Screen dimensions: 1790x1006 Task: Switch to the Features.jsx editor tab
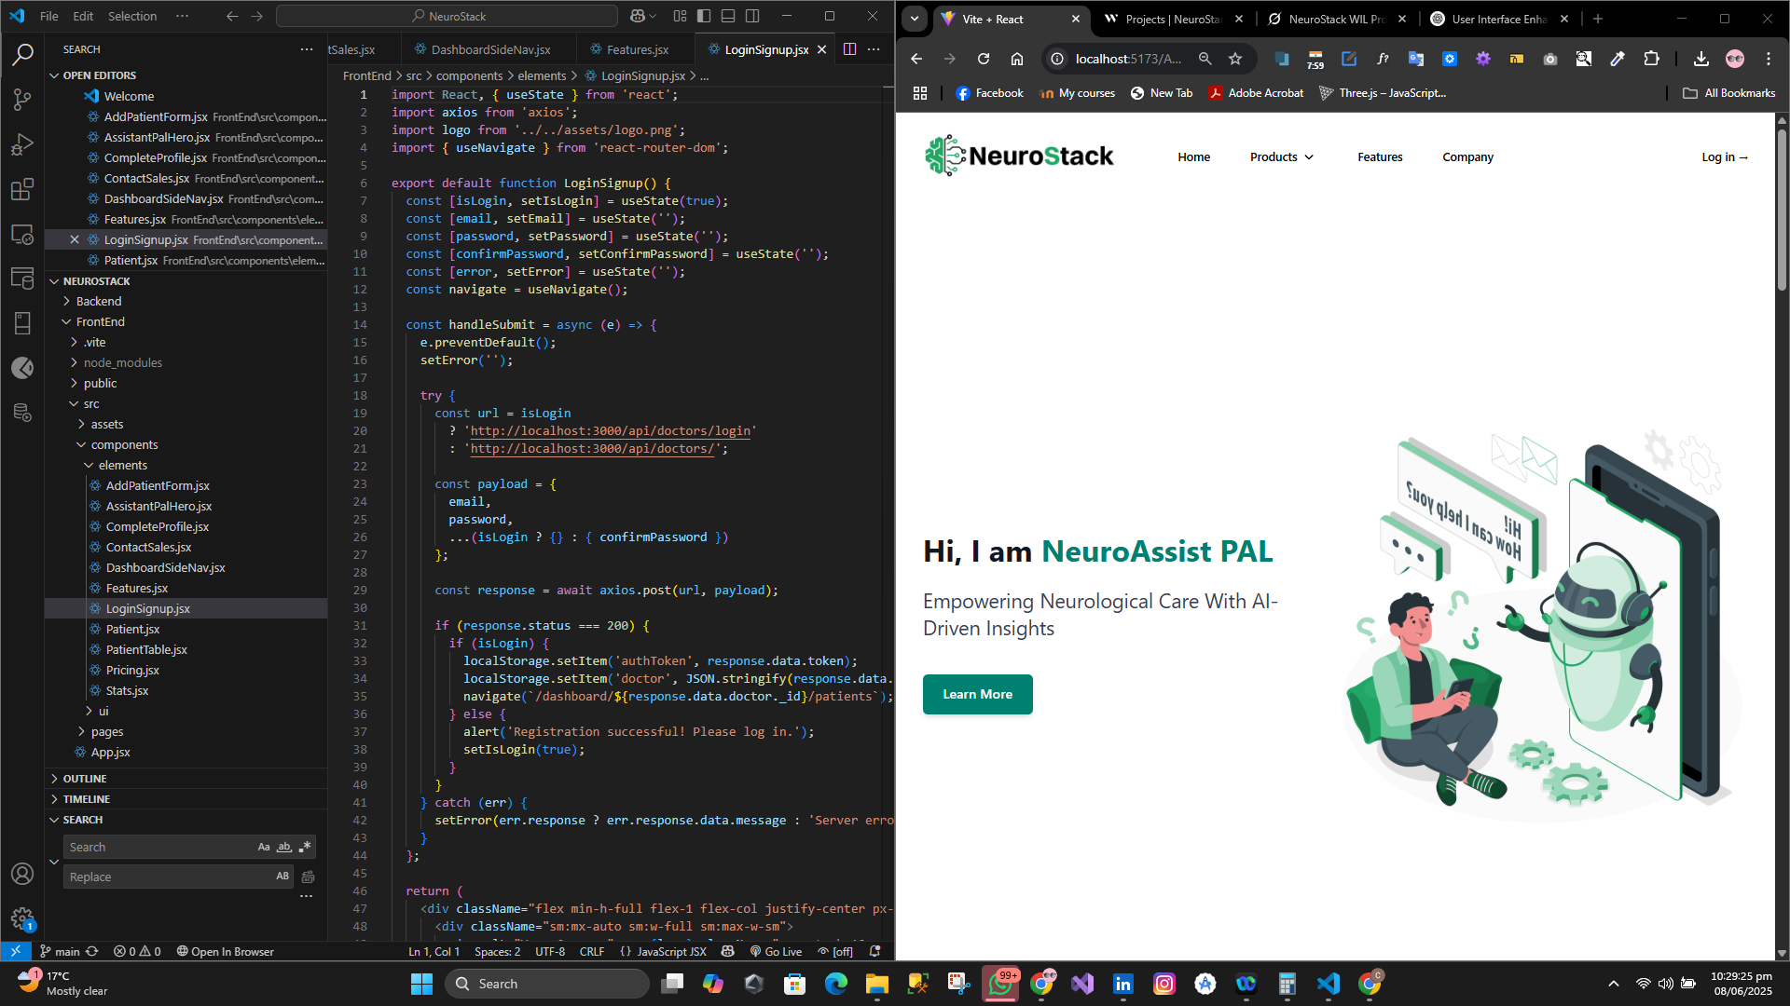(x=637, y=49)
